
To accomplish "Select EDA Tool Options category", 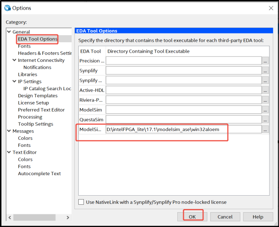I will coord(38,39).
